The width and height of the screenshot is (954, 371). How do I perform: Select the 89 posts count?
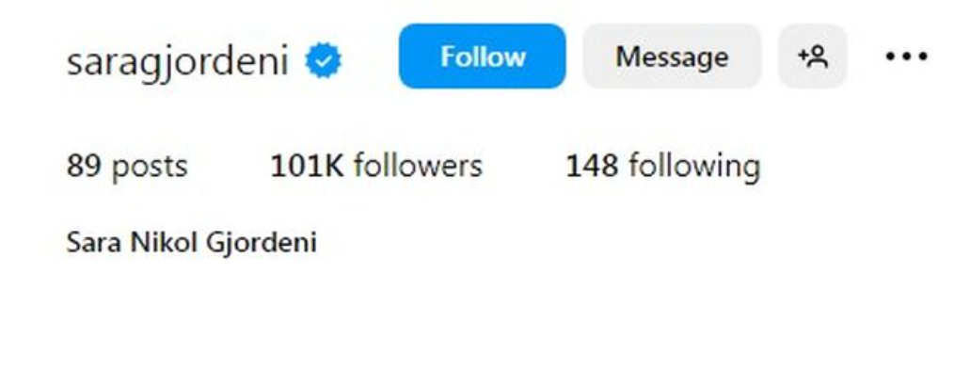click(127, 167)
